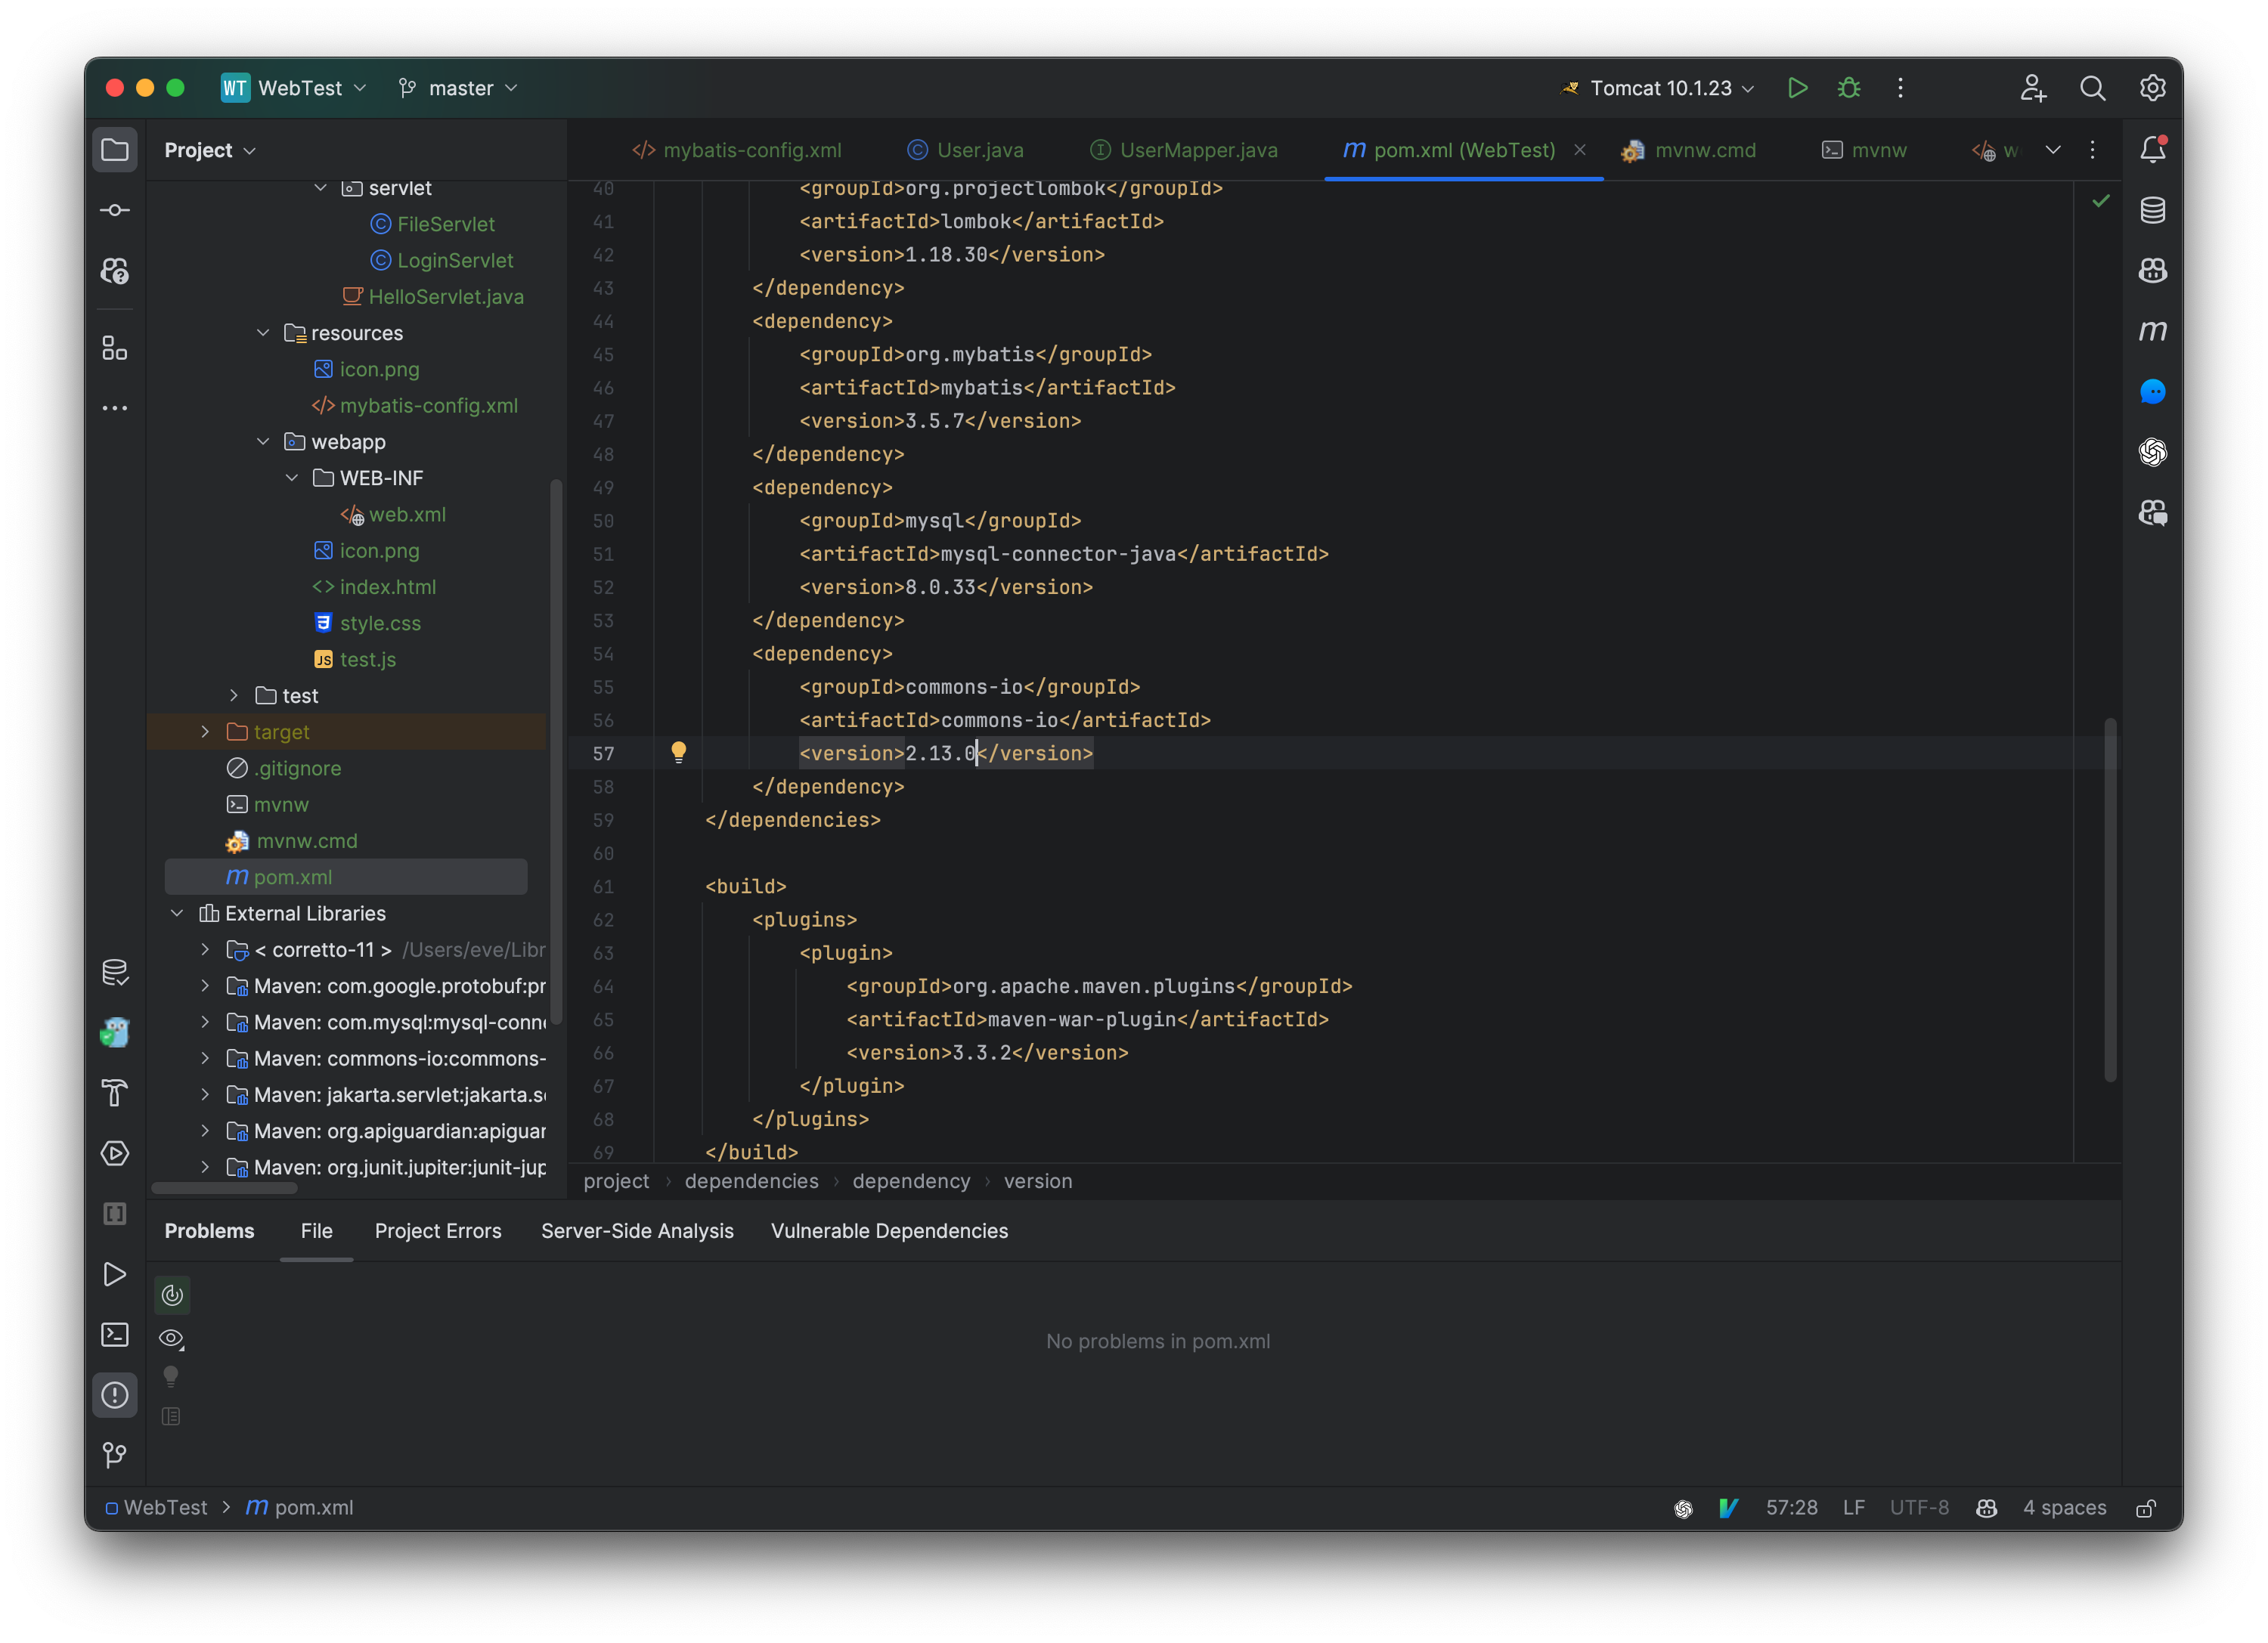Open the Terminal tool window
The width and height of the screenshot is (2268, 1643).
point(115,1335)
